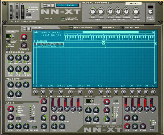Click the Pitch Bend Range stepper arrows
Viewport: 164px width, 135px height.
93,101
